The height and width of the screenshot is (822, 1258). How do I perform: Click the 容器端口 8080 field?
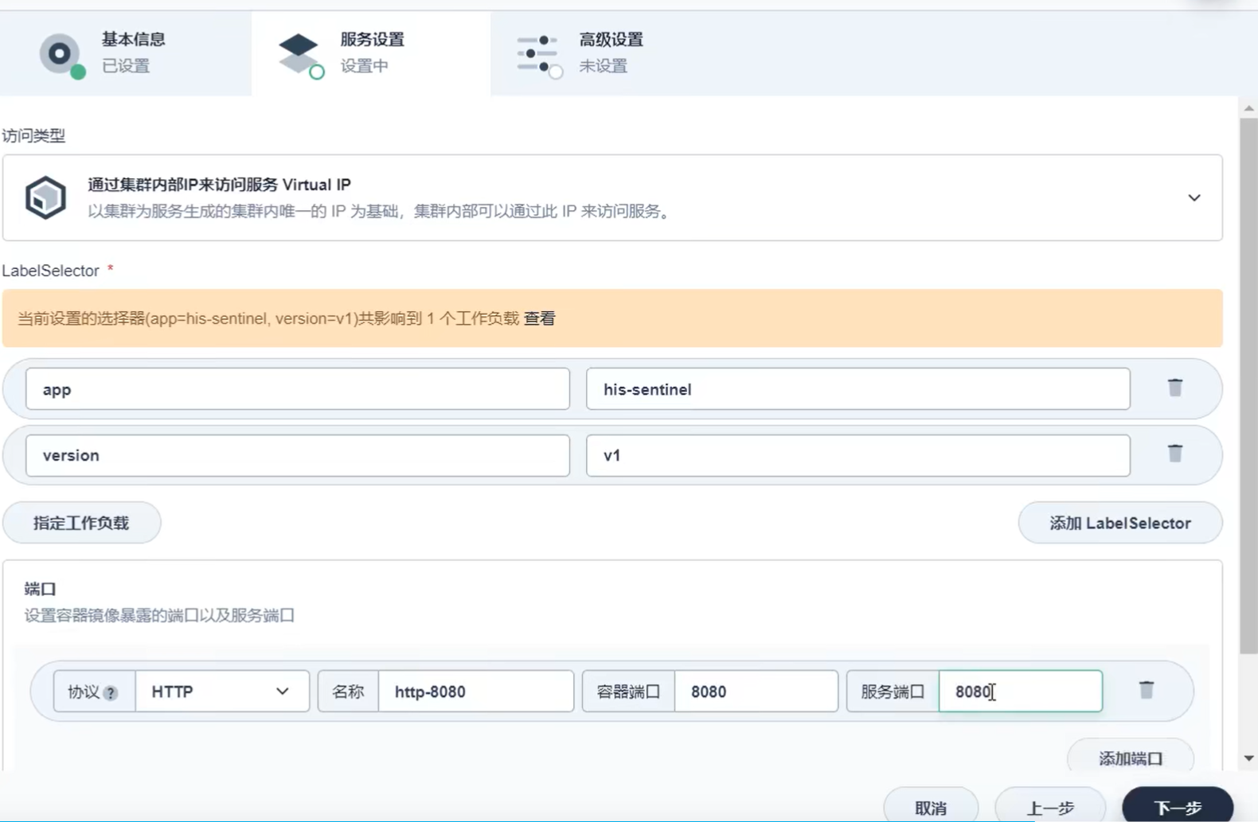coord(756,691)
